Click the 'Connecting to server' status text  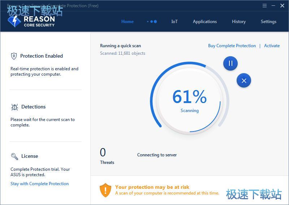[x=157, y=155]
